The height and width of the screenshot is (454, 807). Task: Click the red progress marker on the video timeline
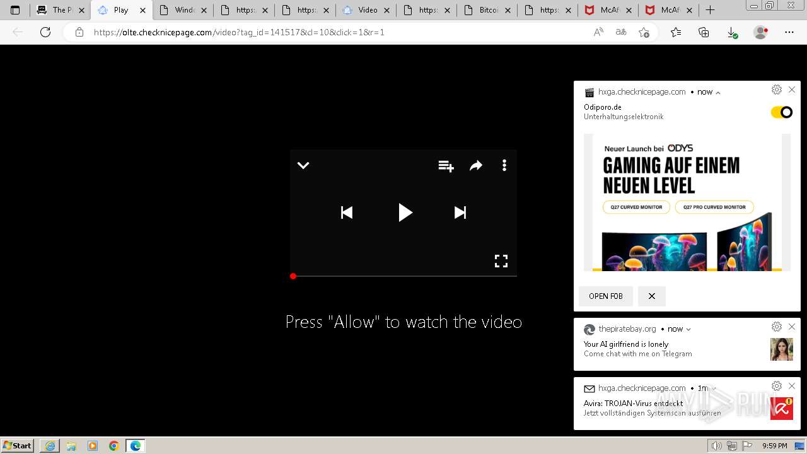coord(293,276)
